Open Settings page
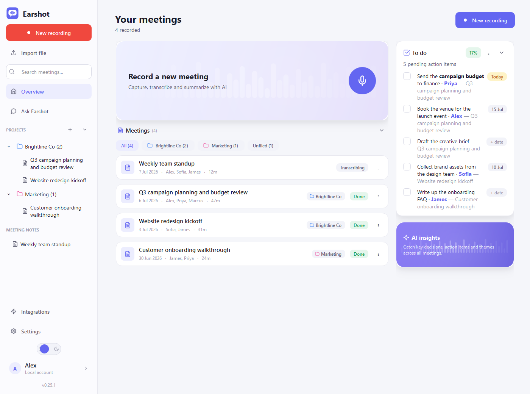 point(49,331)
